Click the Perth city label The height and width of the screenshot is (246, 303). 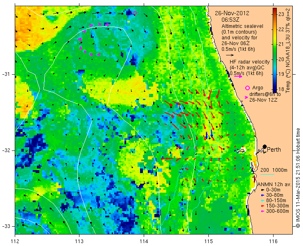274,149
